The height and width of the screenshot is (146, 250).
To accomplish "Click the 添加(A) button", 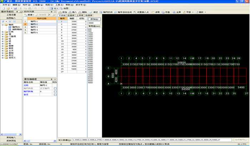I will point(94,19).
